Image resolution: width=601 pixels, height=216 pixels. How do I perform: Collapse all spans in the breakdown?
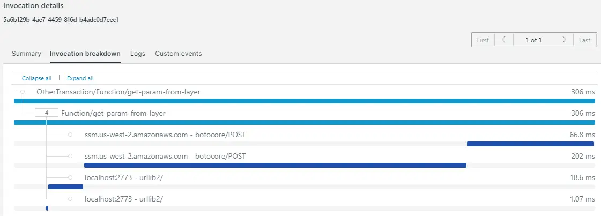(37, 78)
